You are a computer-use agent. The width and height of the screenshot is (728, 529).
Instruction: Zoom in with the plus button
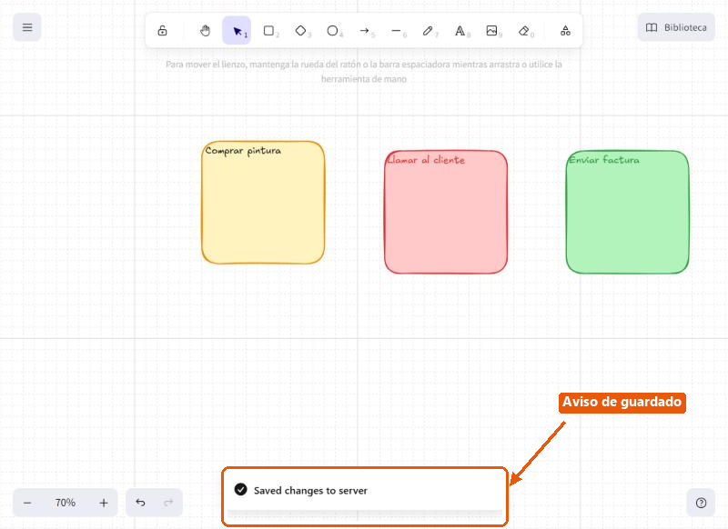[x=103, y=503]
